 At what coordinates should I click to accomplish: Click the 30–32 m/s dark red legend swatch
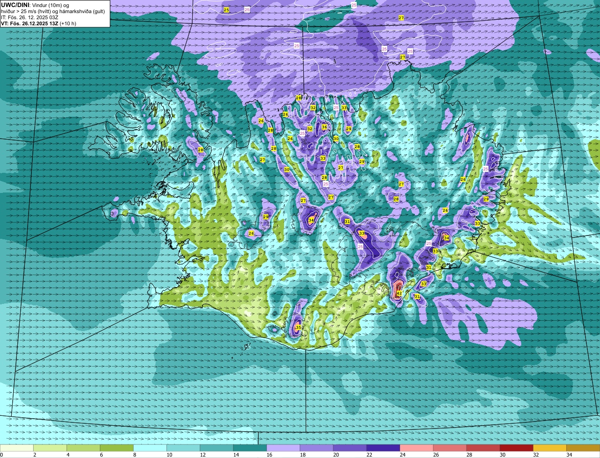[517, 448]
